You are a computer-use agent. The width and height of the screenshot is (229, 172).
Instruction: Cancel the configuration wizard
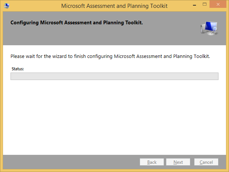coord(206,162)
